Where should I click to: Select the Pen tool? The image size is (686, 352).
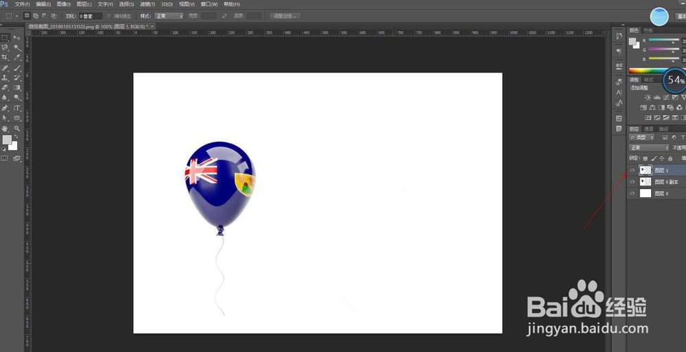click(x=5, y=108)
